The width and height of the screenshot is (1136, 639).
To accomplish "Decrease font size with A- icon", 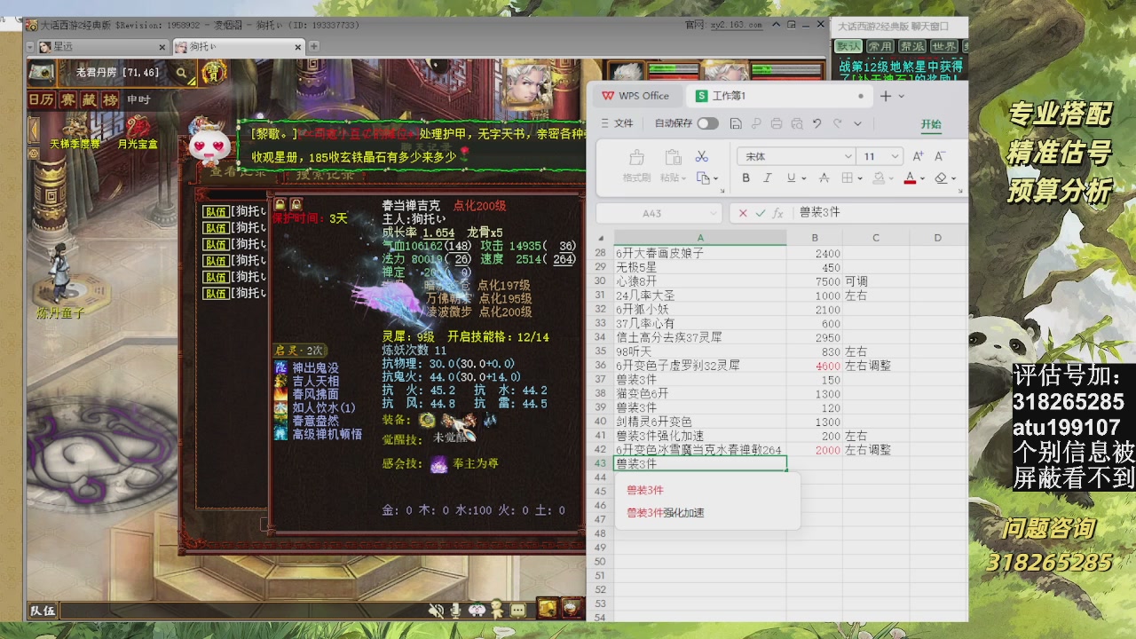I will (941, 156).
